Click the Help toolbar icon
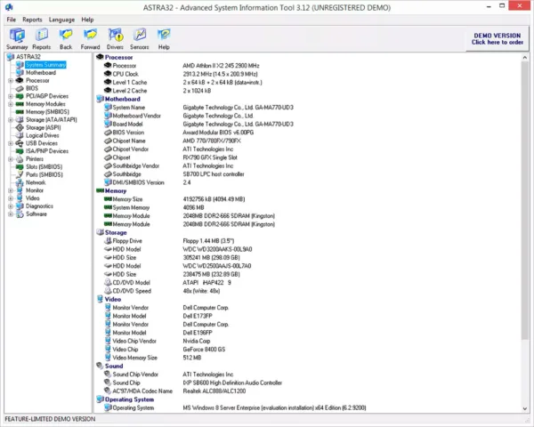534x427 pixels. tap(164, 39)
